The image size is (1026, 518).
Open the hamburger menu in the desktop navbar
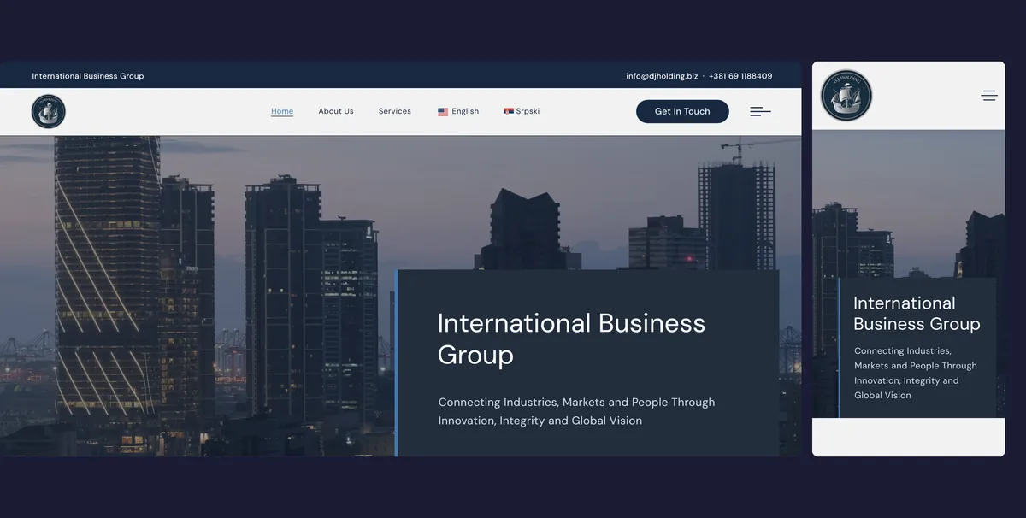(x=760, y=111)
